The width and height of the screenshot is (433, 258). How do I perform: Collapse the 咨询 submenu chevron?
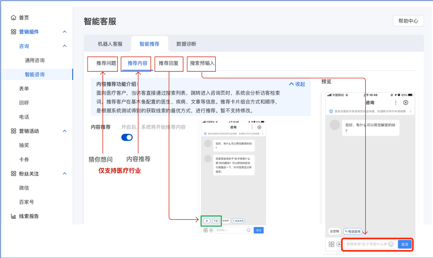pyautogui.click(x=65, y=46)
